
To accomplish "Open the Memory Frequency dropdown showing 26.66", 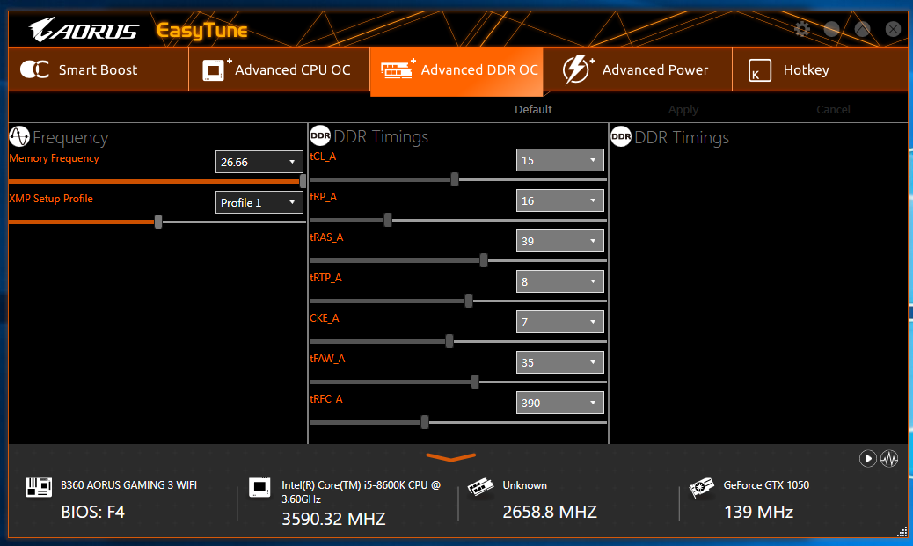I will (259, 162).
